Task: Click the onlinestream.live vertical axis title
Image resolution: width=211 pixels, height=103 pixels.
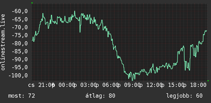Action: pyautogui.click(x=3, y=42)
